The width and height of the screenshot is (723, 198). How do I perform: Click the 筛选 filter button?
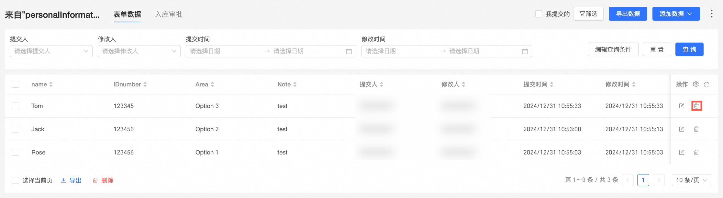point(588,14)
